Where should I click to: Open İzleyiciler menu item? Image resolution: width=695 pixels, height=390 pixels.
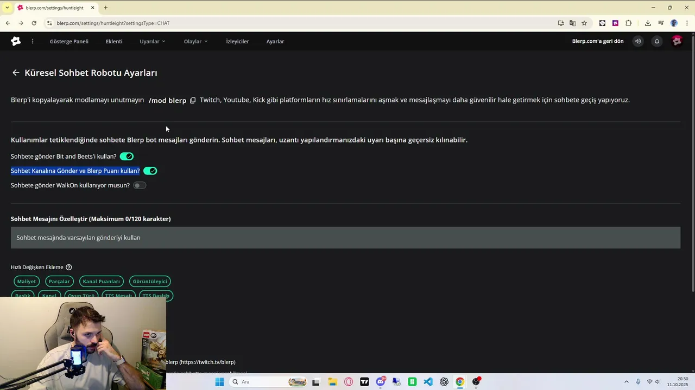click(237, 41)
